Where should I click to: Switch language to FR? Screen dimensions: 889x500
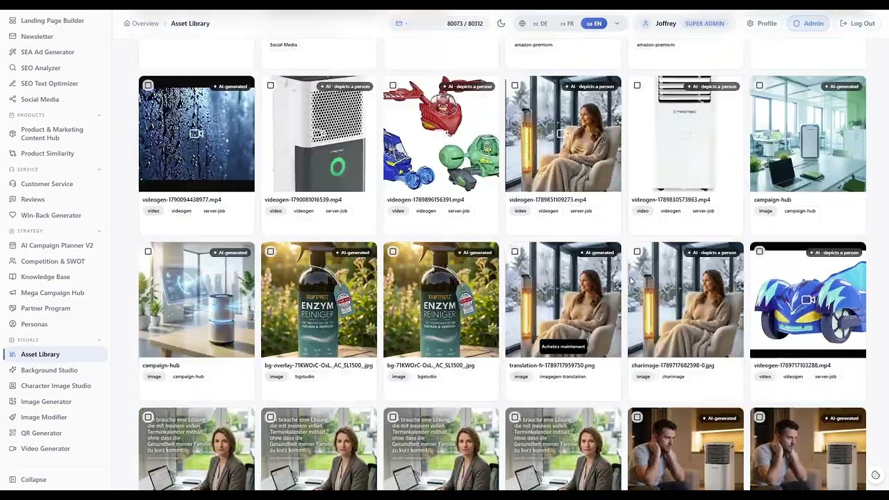click(x=567, y=24)
